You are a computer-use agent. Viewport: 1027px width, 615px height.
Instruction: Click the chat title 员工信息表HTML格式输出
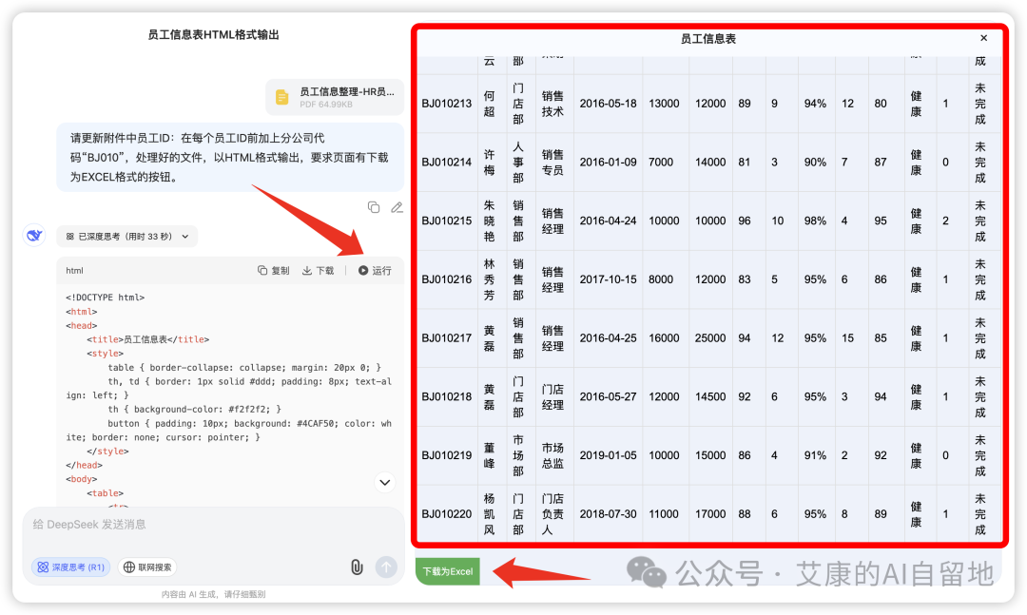pyautogui.click(x=214, y=35)
